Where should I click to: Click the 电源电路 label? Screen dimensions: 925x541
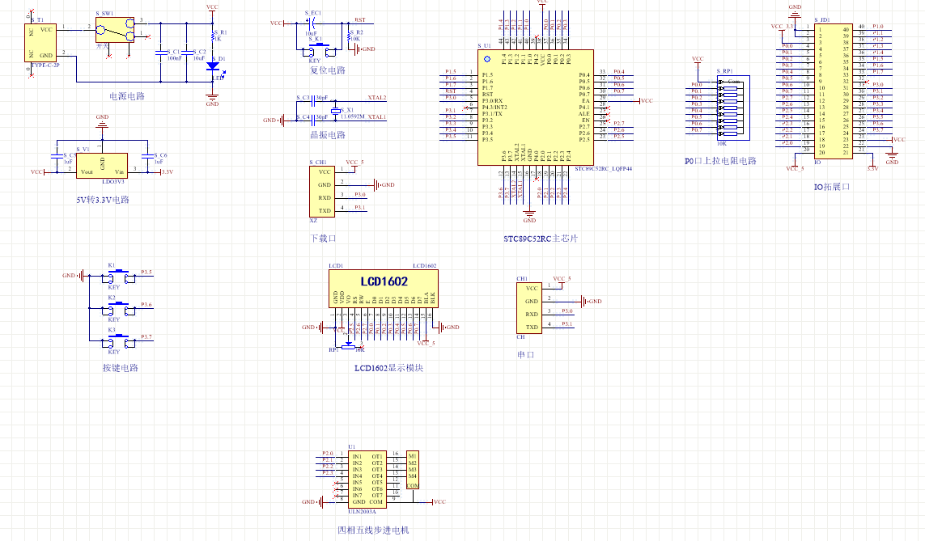coord(127,96)
